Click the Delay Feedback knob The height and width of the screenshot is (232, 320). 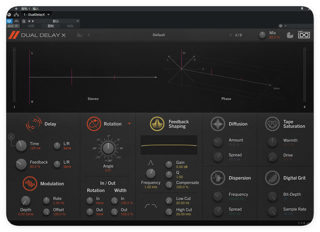click(21, 164)
